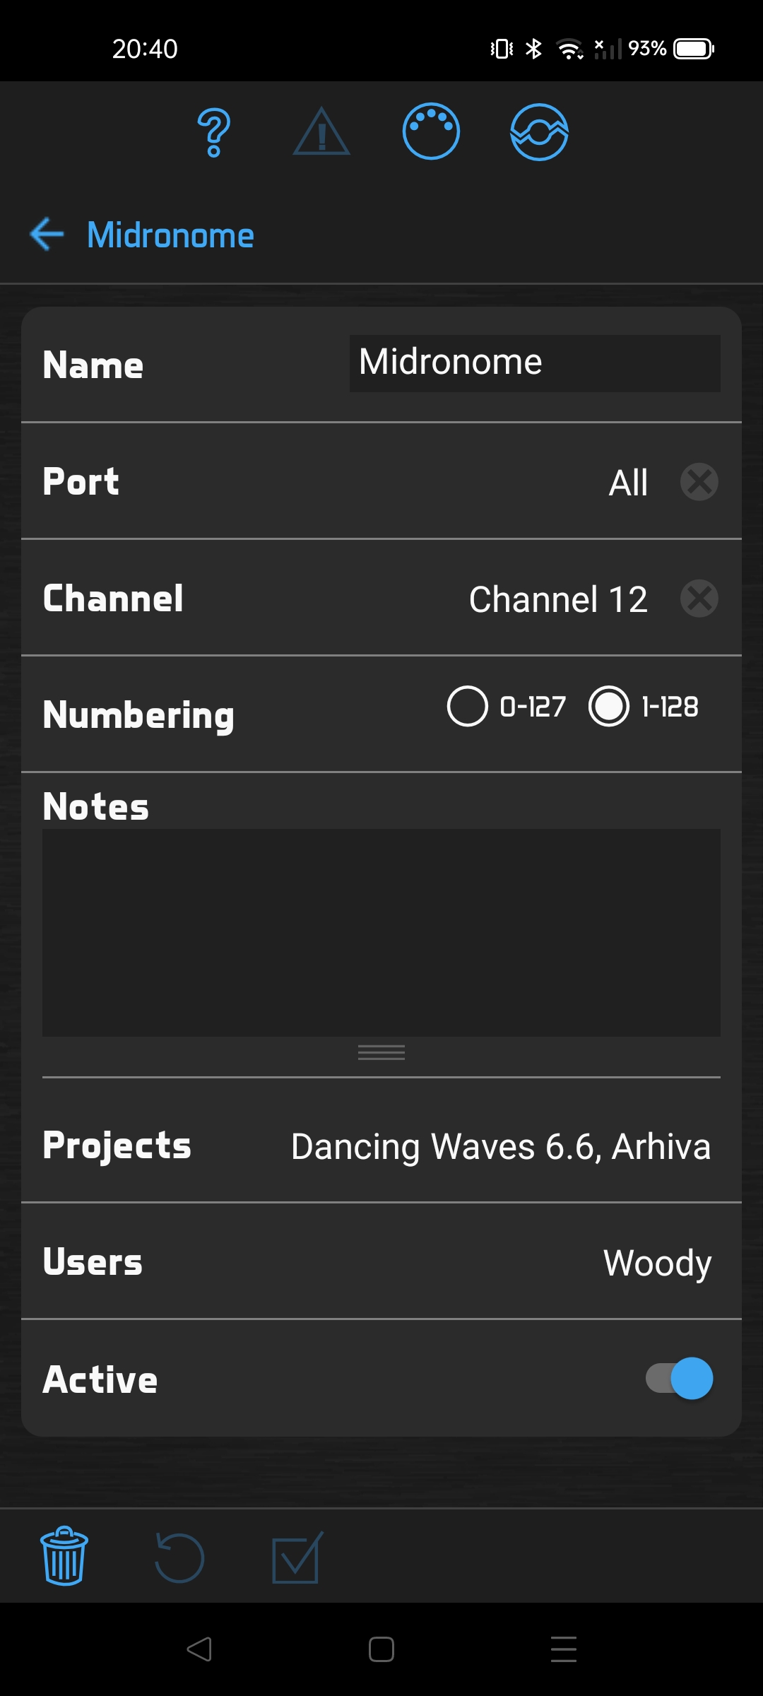
Task: Open Users selection showing Woody
Action: pos(657,1263)
